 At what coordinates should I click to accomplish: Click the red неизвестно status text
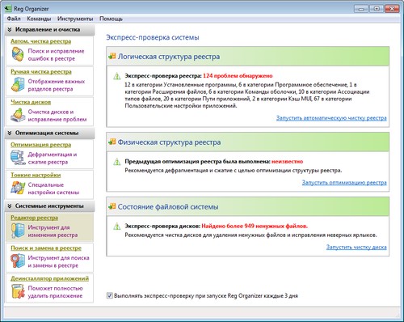tap(287, 162)
